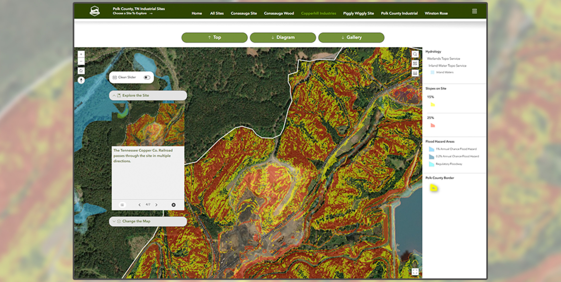Open the Conasauga Site page
Viewport: 561px width, 282px height.
[x=244, y=13]
